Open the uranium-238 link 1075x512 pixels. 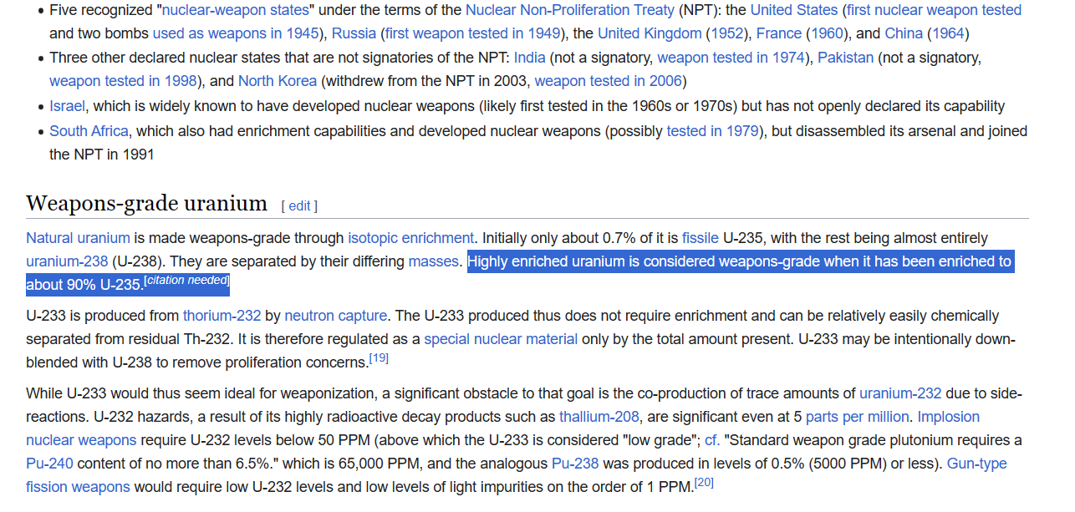[67, 261]
